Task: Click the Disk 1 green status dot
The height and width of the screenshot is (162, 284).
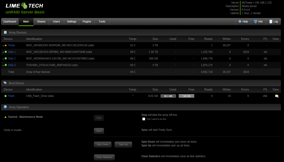Action: click(x=6, y=52)
